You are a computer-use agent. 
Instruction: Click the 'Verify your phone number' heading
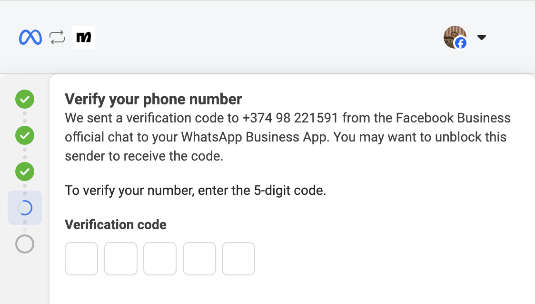[x=153, y=99]
